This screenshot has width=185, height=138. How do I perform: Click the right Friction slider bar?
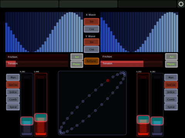(131, 57)
